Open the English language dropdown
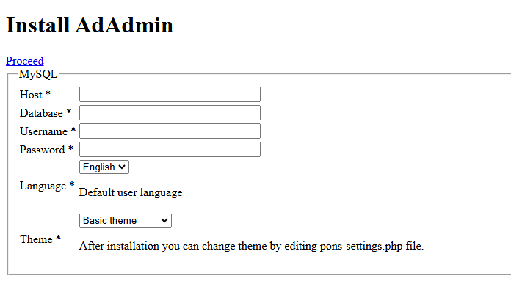 click(x=104, y=167)
